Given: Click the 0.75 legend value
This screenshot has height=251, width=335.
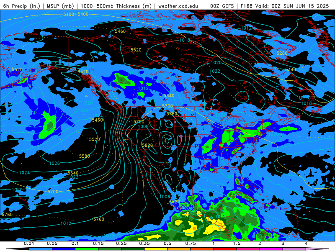Looking at the screenshot, I should coord(191,243).
